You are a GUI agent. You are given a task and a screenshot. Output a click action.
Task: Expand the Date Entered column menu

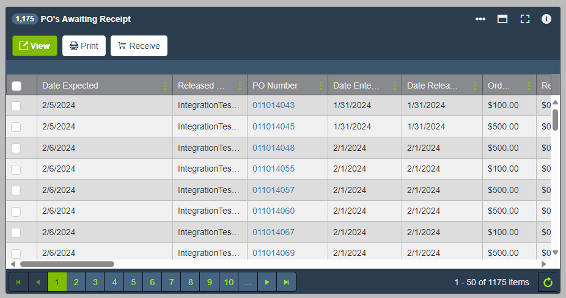coord(394,86)
